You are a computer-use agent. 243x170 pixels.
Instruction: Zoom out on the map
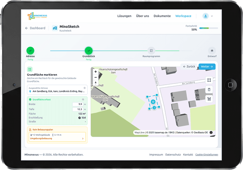tap(96, 77)
